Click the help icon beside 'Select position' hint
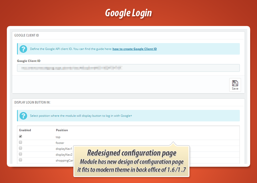Image resolution: width=257 pixels, height=183 pixels. 23,116
